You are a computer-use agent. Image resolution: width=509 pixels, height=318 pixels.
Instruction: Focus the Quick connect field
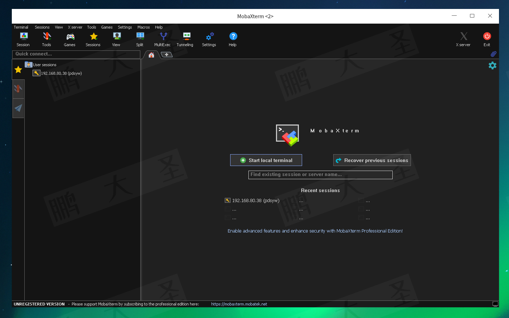pos(76,54)
